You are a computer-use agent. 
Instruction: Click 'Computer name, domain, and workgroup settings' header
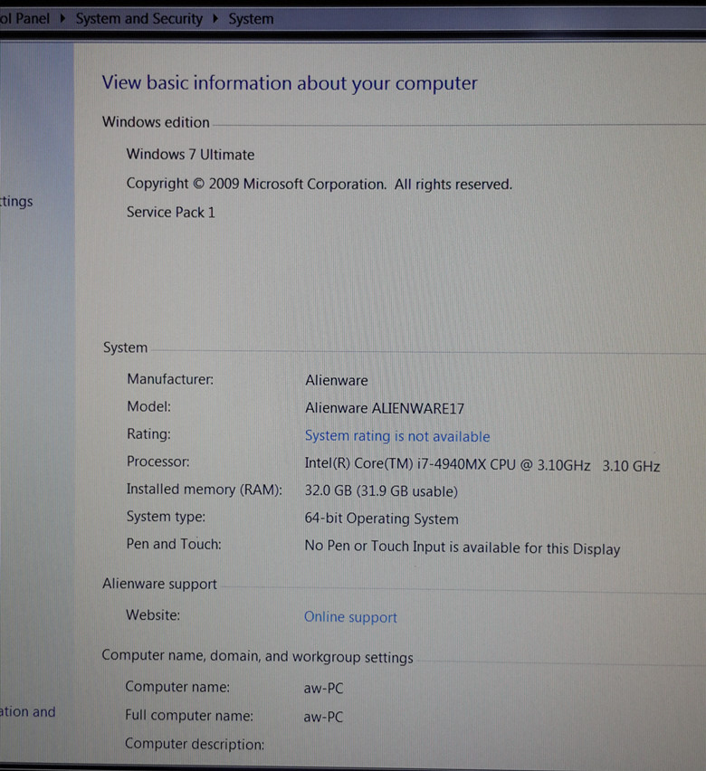point(257,656)
